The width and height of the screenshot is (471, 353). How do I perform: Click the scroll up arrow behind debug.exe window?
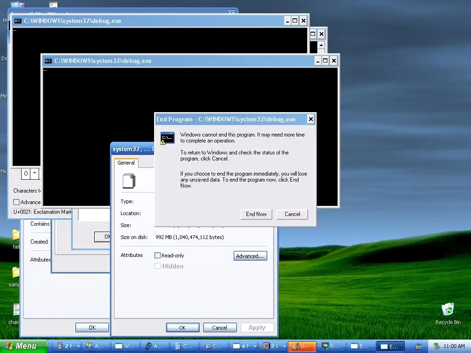click(321, 46)
